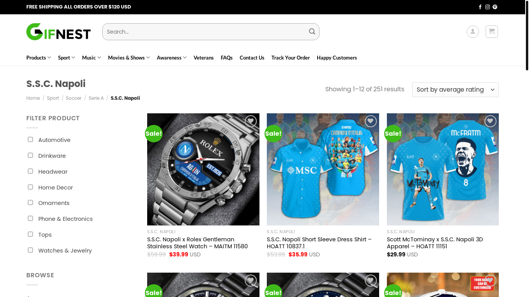
Task: Add Scott McTominay apparel to wishlist
Action: click(x=490, y=121)
